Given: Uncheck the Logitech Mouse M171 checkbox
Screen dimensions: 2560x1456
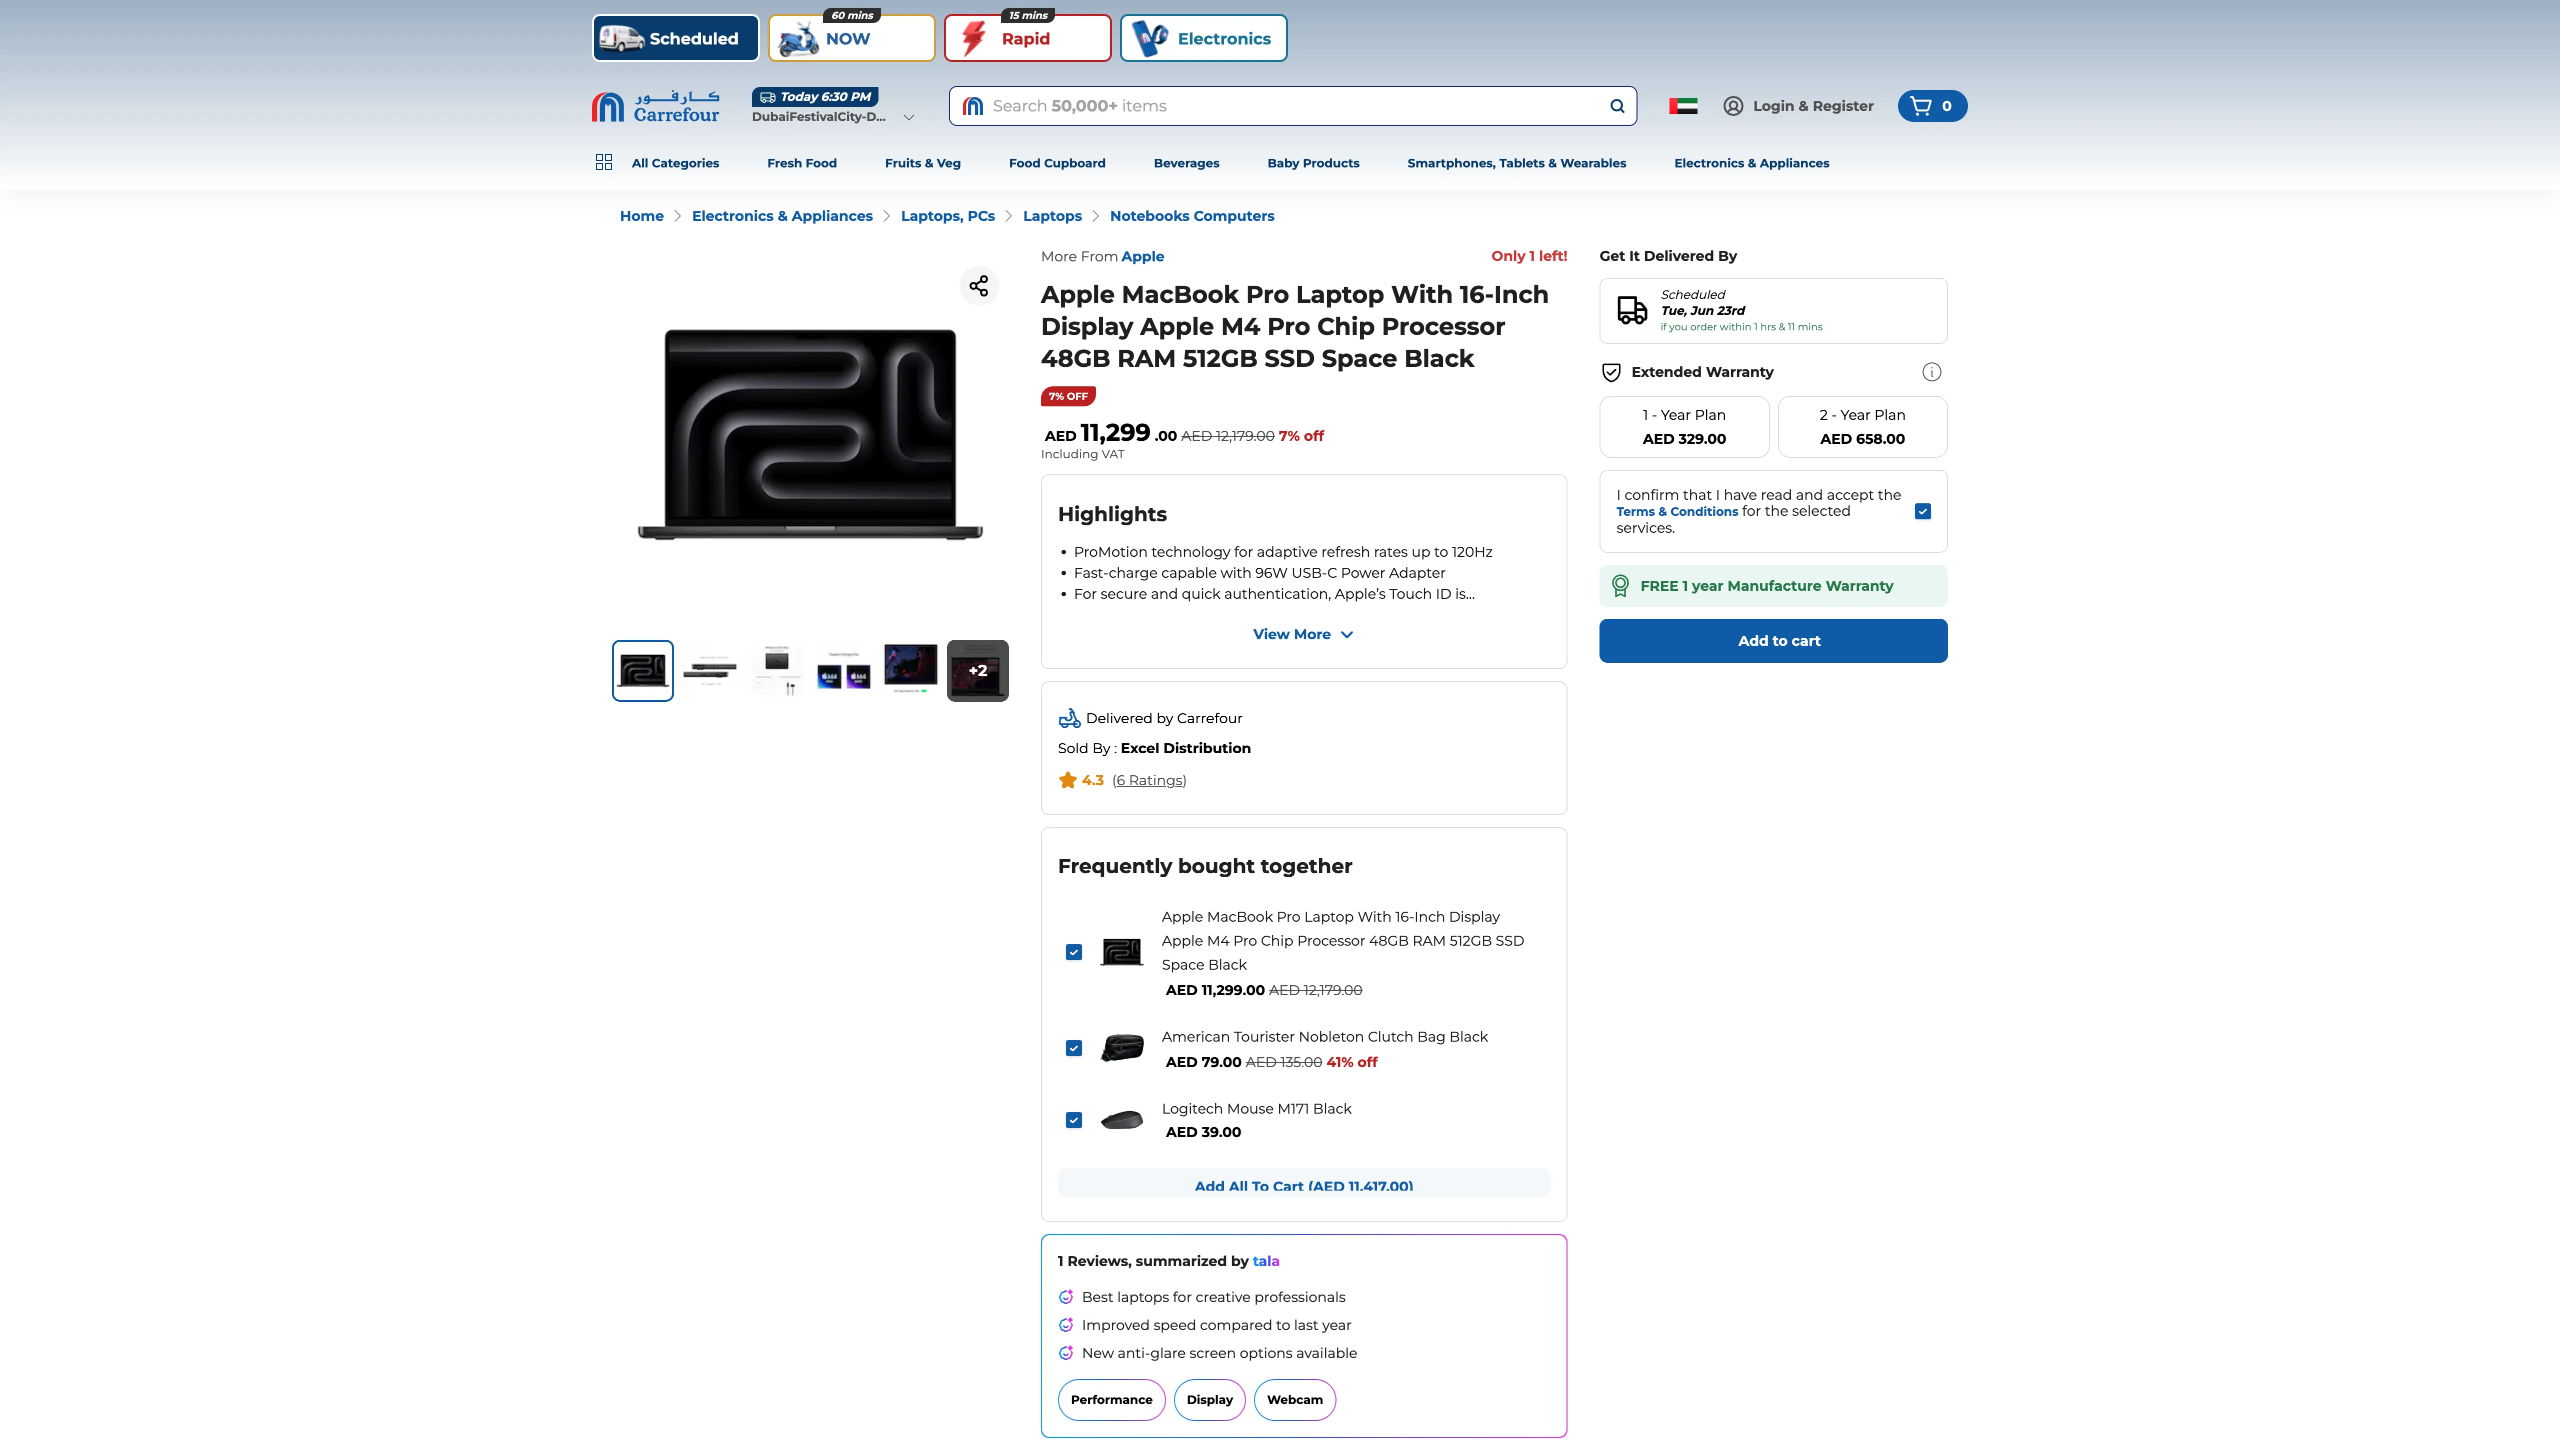Looking at the screenshot, I should [x=1073, y=1120].
